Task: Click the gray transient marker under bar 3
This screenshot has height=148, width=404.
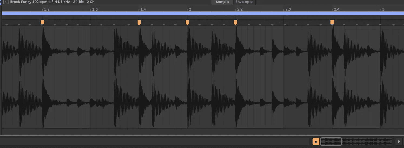Action: (380, 25)
